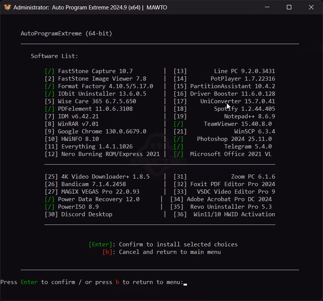
Task: Click the Spotify 1.2.44.405 entry
Action: [x=224, y=109]
